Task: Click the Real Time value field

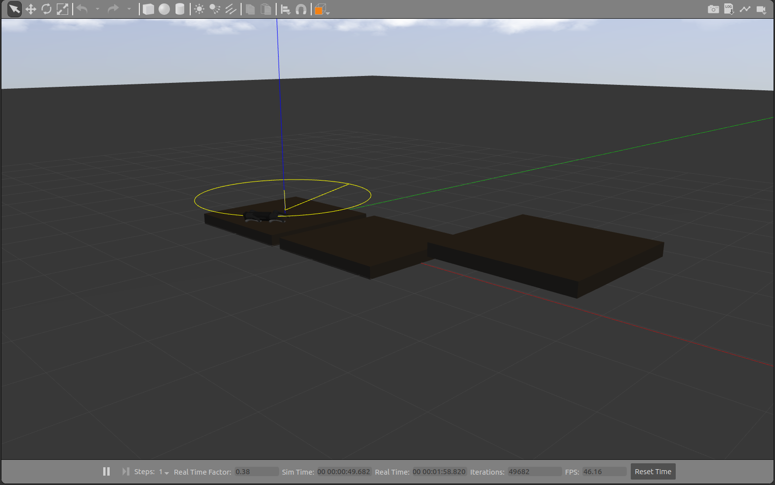Action: [x=440, y=472]
